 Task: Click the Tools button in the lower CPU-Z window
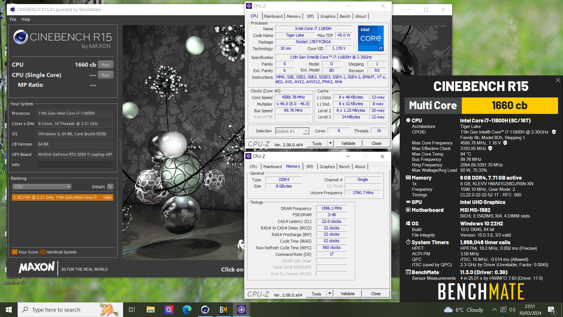click(x=316, y=294)
